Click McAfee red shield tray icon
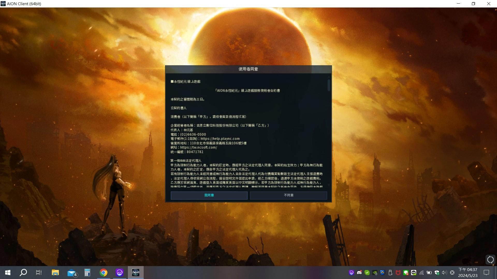 point(398,273)
